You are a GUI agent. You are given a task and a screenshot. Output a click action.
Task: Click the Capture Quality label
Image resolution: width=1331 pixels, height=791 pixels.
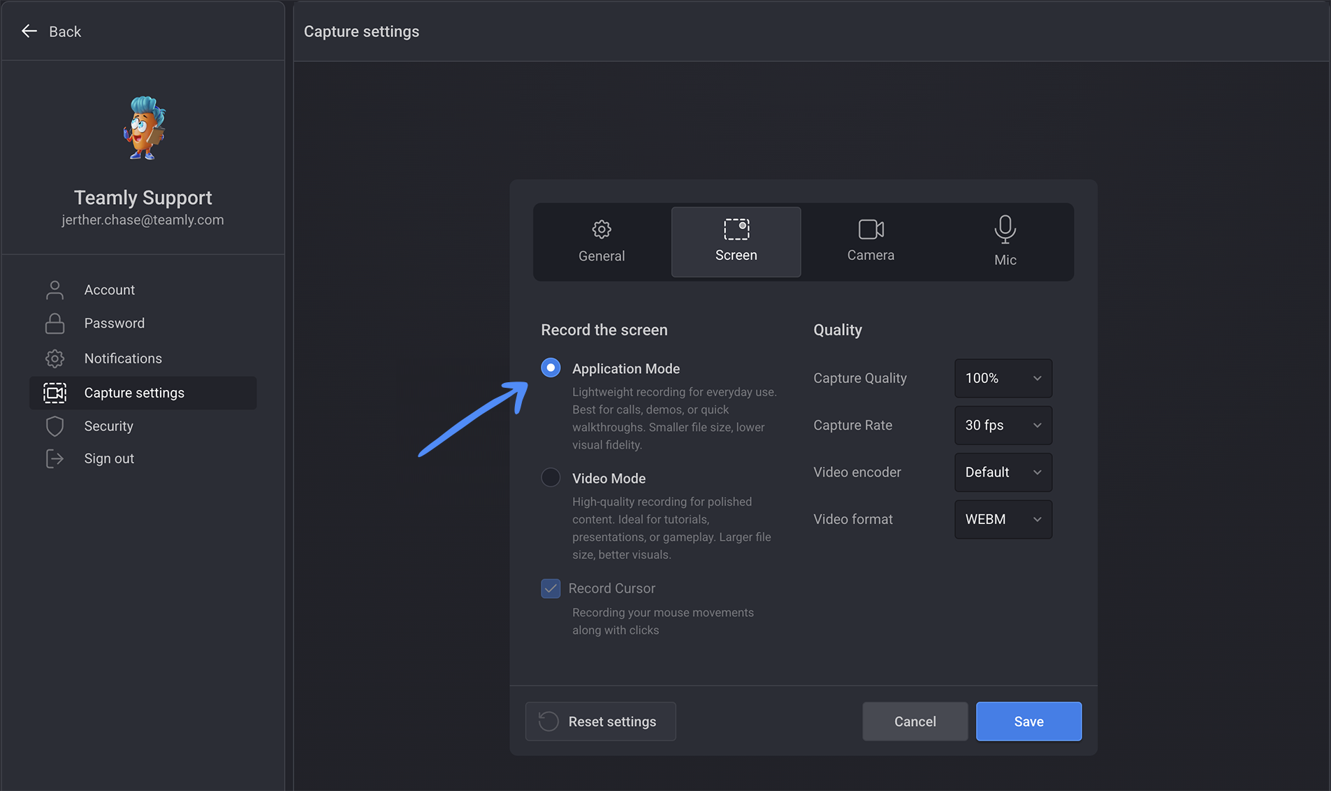860,378
